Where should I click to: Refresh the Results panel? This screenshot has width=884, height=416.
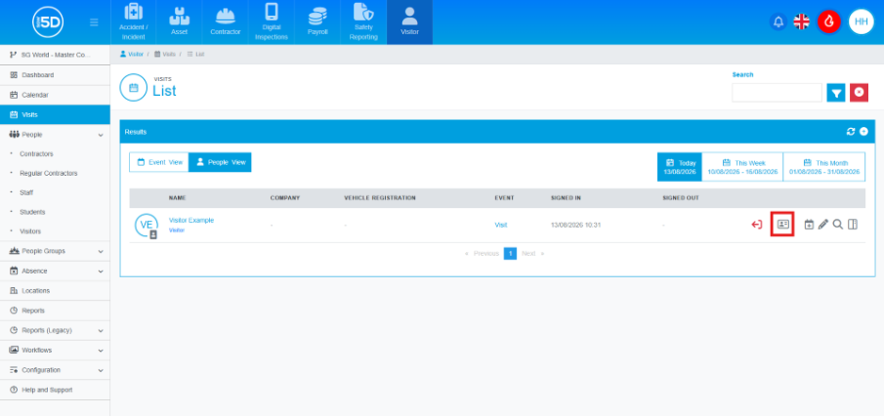[851, 132]
